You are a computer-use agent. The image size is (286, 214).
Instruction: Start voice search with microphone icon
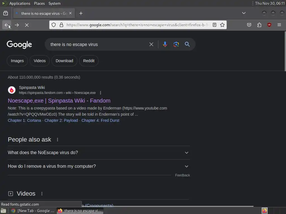pyautogui.click(x=165, y=44)
